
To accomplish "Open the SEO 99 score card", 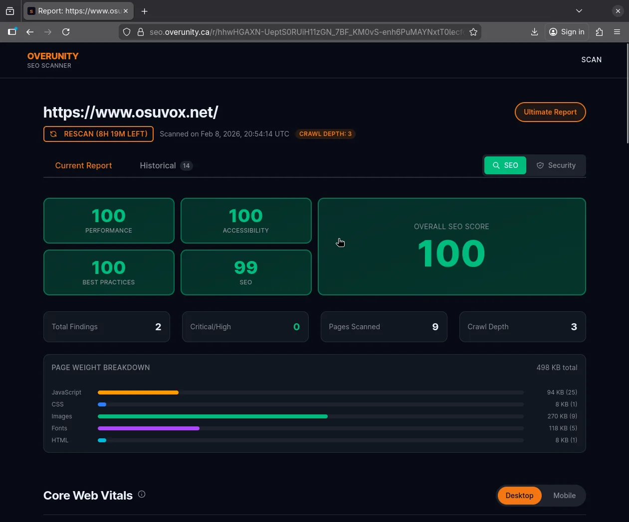I will [x=246, y=272].
